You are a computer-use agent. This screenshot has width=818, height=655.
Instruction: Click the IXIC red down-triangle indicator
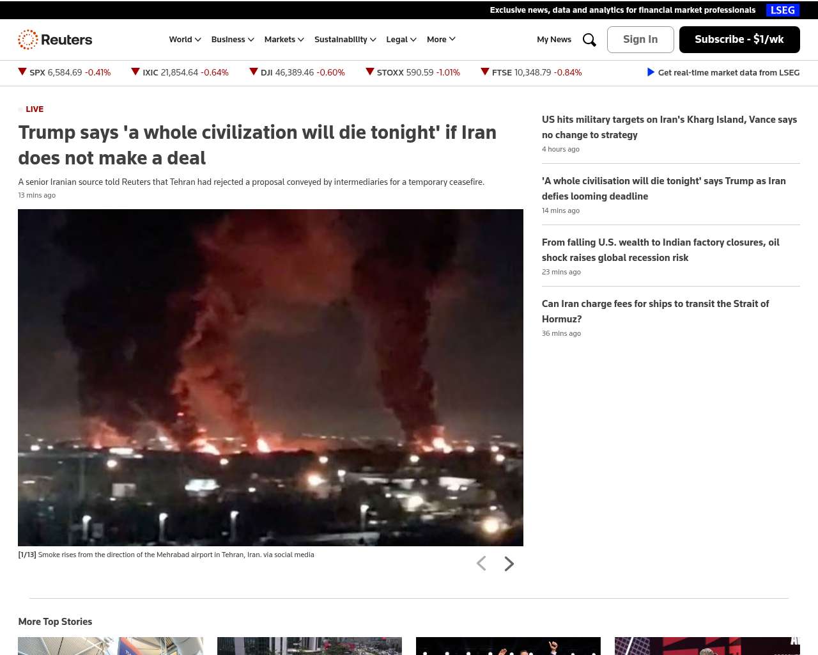tap(135, 72)
